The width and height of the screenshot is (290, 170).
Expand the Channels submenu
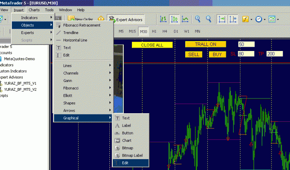(84, 73)
